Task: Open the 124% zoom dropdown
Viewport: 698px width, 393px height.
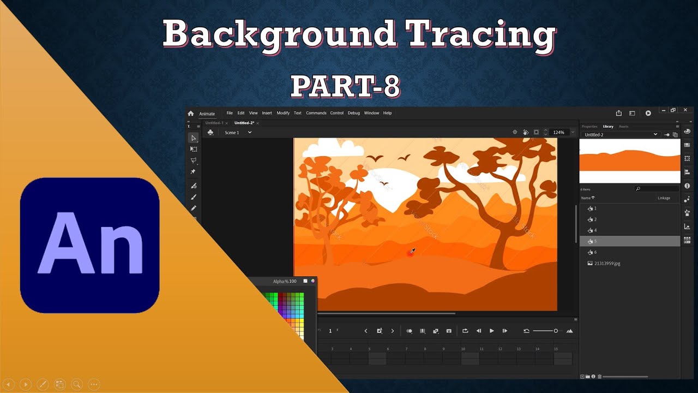Action: (573, 133)
